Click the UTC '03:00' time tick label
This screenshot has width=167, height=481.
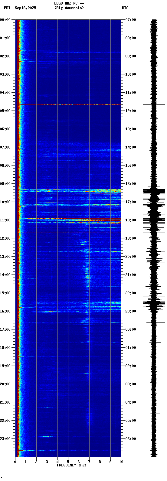131,384
